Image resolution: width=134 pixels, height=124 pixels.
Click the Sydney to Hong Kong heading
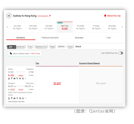(25, 16)
